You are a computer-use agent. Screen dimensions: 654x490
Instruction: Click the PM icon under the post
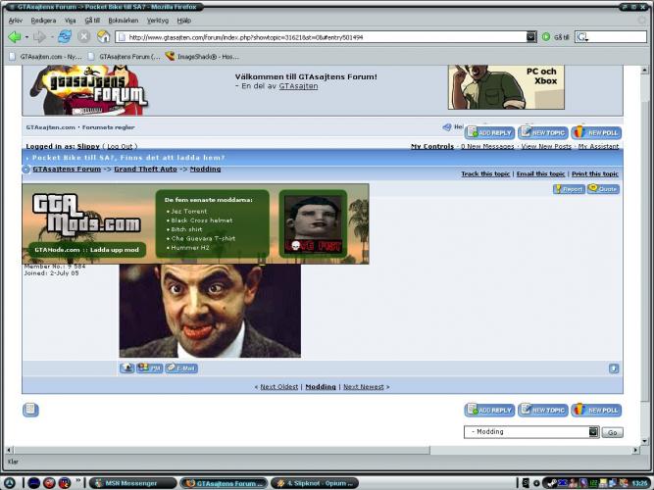[149, 367]
